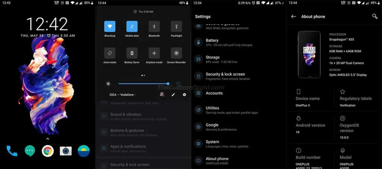Tap the Model layers icon

point(342,150)
